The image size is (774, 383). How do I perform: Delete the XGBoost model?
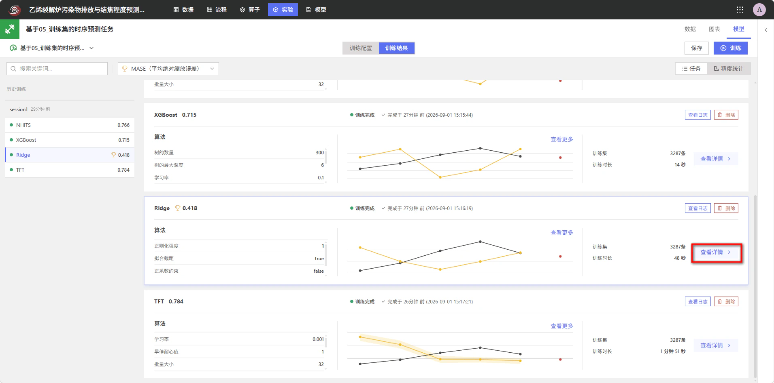pos(726,115)
